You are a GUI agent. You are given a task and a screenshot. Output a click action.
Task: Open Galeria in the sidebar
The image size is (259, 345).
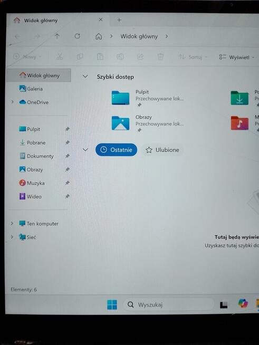point(31,89)
